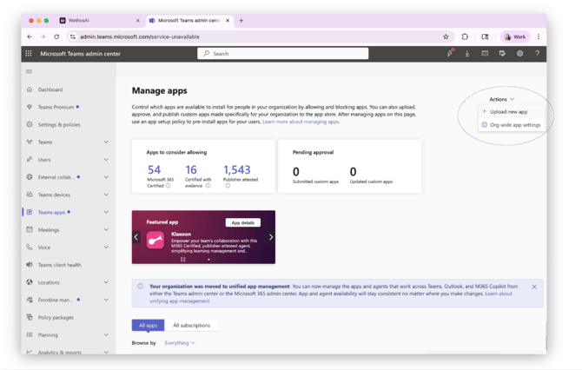
Task: Click the info icon under Publisher attested
Action: pyautogui.click(x=228, y=186)
